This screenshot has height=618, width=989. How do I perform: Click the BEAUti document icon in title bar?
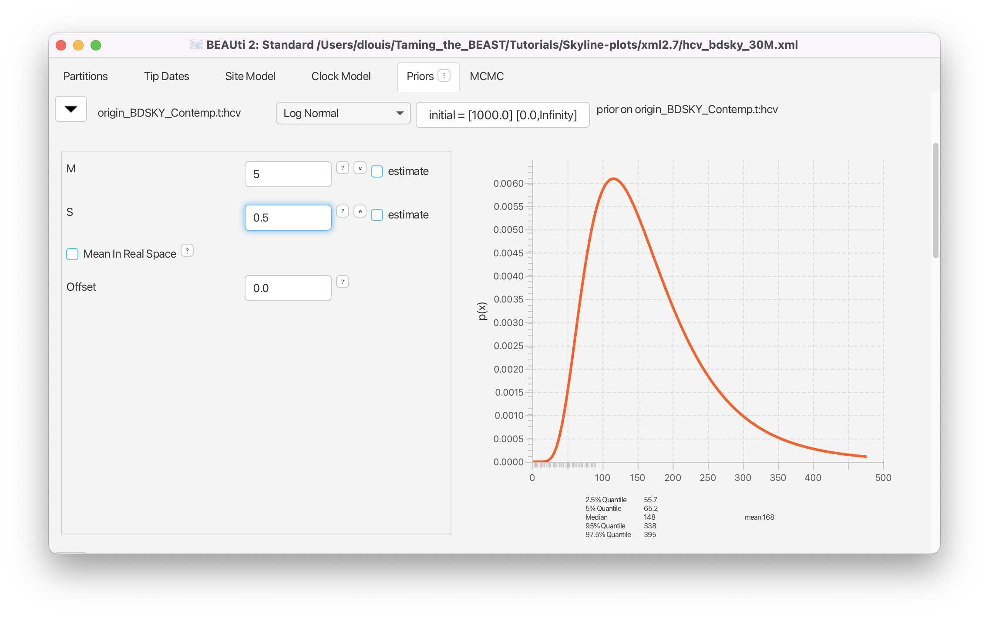click(196, 44)
